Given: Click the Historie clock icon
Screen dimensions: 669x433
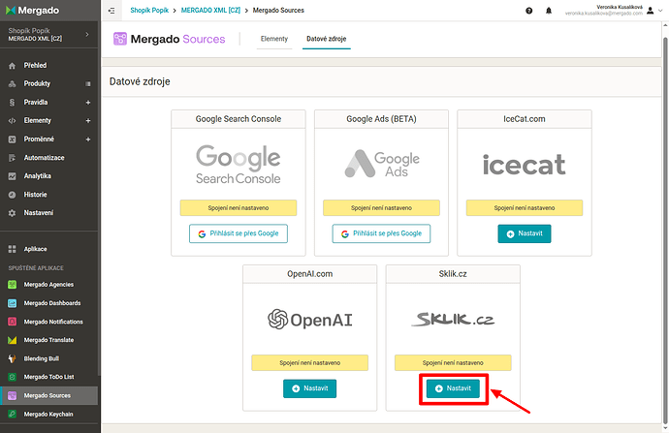Looking at the screenshot, I should [x=12, y=195].
